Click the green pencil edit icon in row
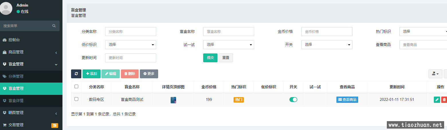 (437, 100)
